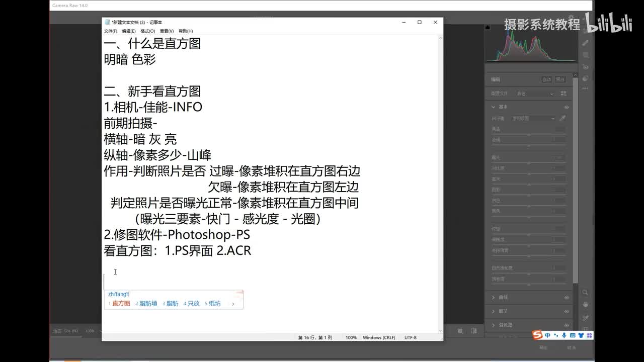The height and width of the screenshot is (362, 644).
Task: Open the 配置文件 profile dropdown in Camera Raw
Action: [x=535, y=94]
